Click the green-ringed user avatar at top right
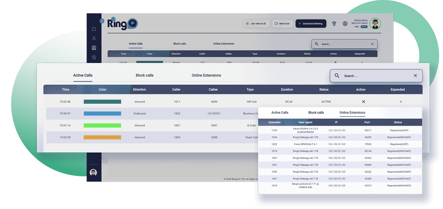Viewport: 443px width, 209px height. pos(375,23)
